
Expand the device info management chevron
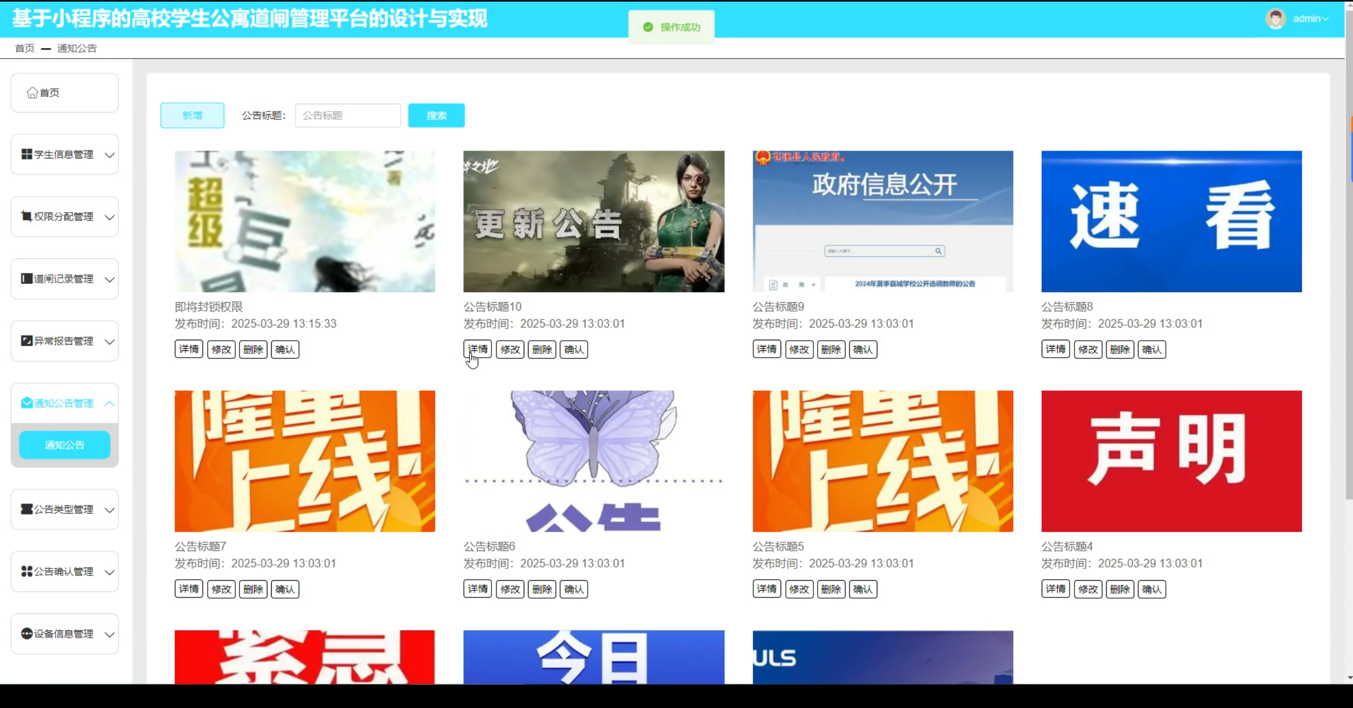[109, 634]
